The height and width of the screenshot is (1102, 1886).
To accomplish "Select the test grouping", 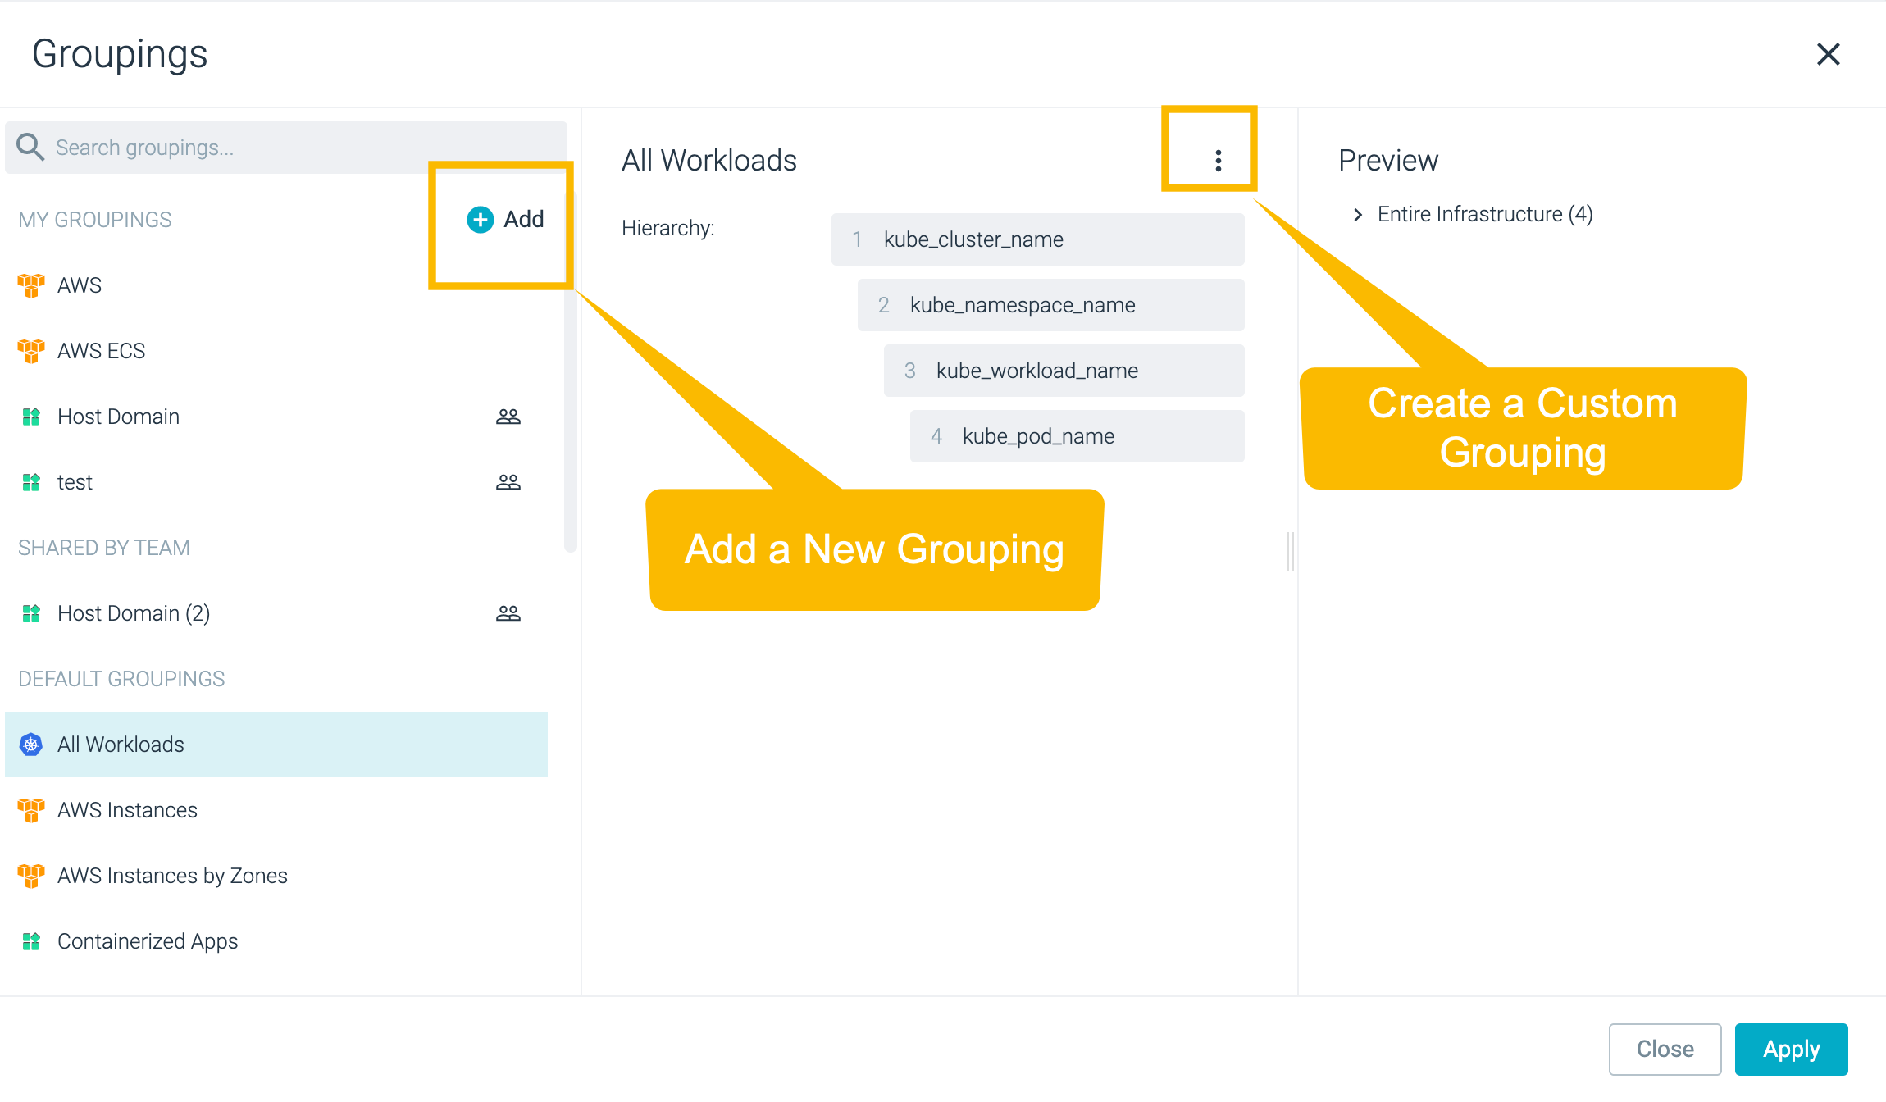I will click(x=276, y=482).
